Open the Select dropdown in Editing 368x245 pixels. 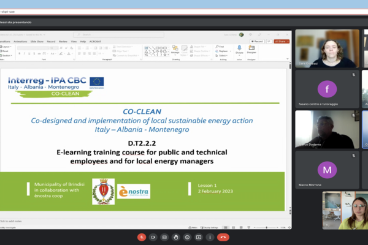point(221,56)
